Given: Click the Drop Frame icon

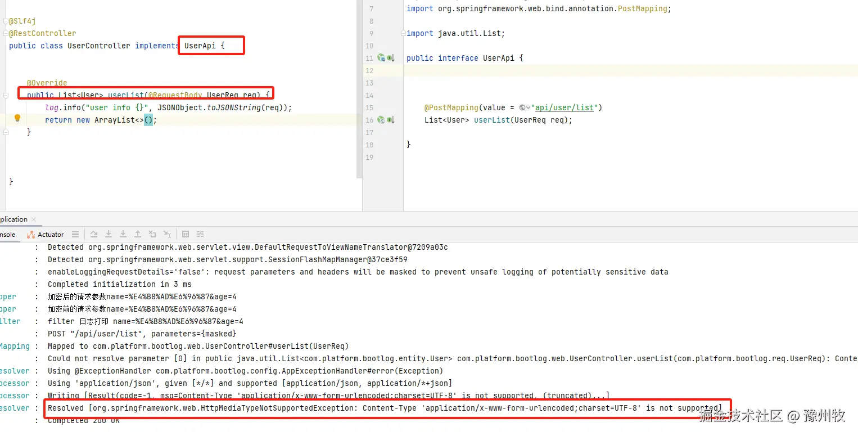Looking at the screenshot, I should pyautogui.click(x=152, y=234).
